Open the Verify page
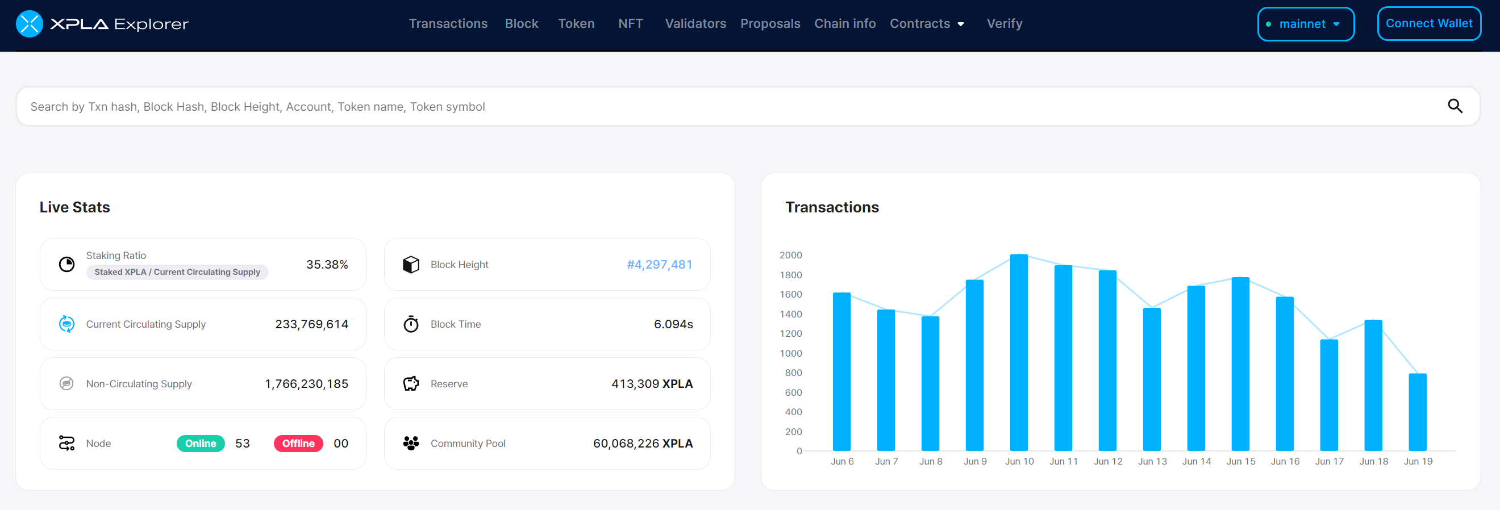The height and width of the screenshot is (510, 1500). pyautogui.click(x=1004, y=24)
